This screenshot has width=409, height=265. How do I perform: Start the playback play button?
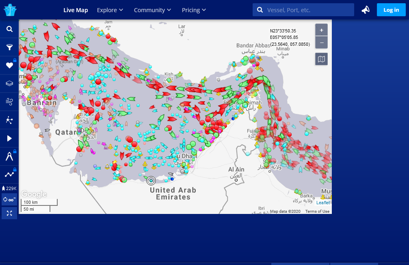tap(9, 138)
